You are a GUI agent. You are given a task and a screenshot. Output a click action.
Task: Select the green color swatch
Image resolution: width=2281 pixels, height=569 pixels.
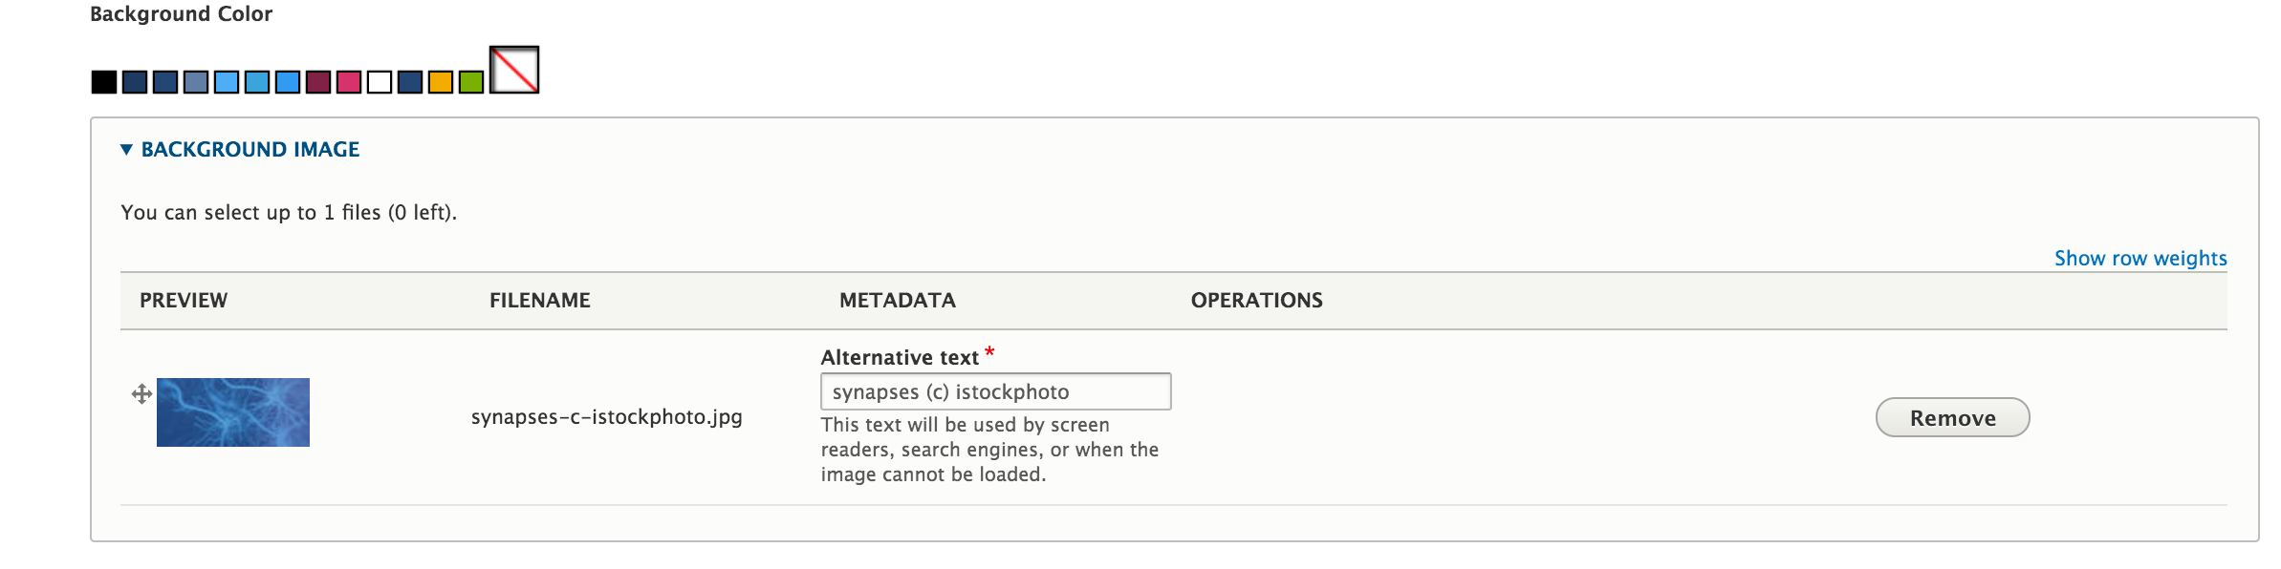point(470,81)
